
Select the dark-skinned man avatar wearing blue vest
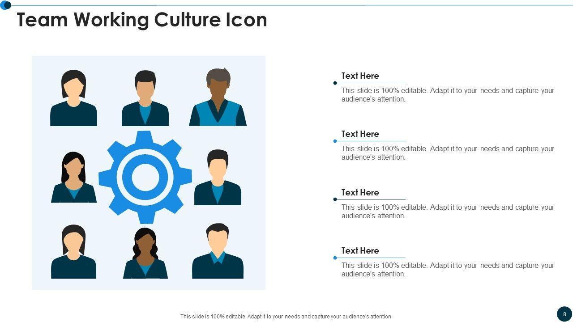pyautogui.click(x=218, y=97)
